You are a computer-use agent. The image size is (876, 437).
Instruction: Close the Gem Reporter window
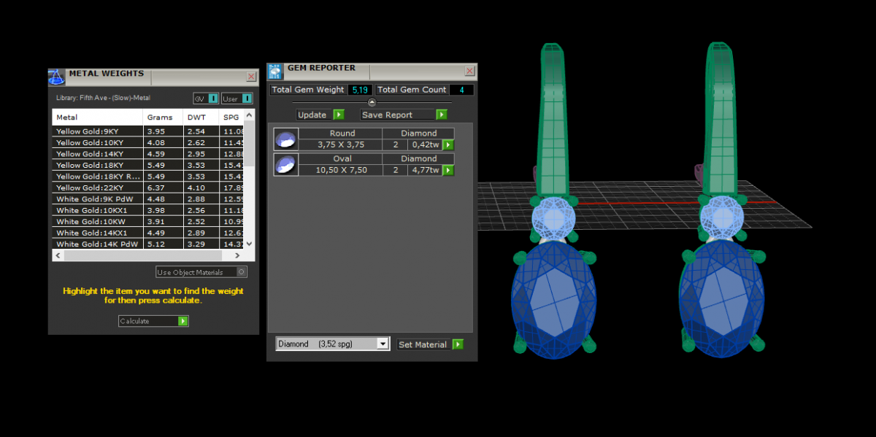coord(469,71)
